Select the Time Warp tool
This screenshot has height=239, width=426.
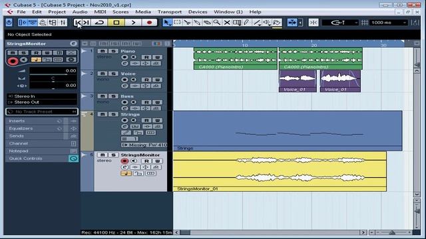click(x=237, y=23)
